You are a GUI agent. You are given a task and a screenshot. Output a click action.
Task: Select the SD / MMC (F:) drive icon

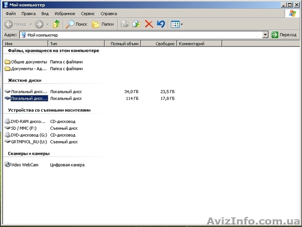point(7,128)
